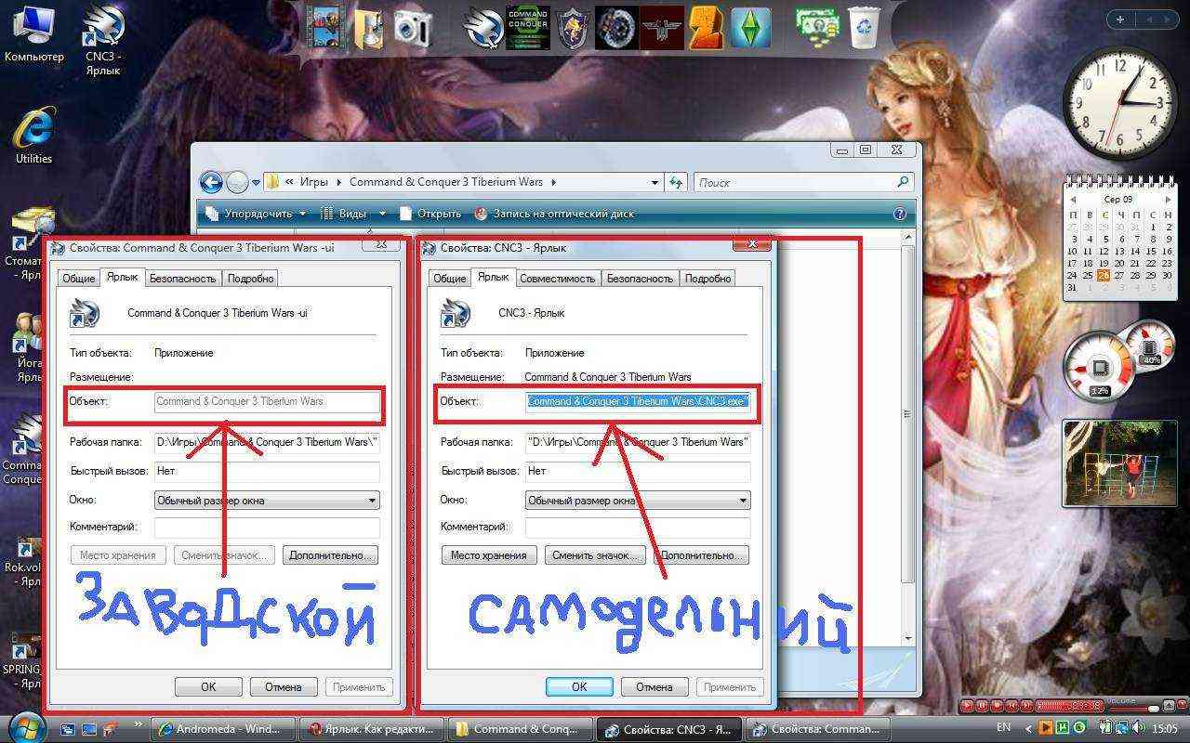The width and height of the screenshot is (1190, 743).
Task: Click the Windows Start orb
Action: (x=24, y=727)
